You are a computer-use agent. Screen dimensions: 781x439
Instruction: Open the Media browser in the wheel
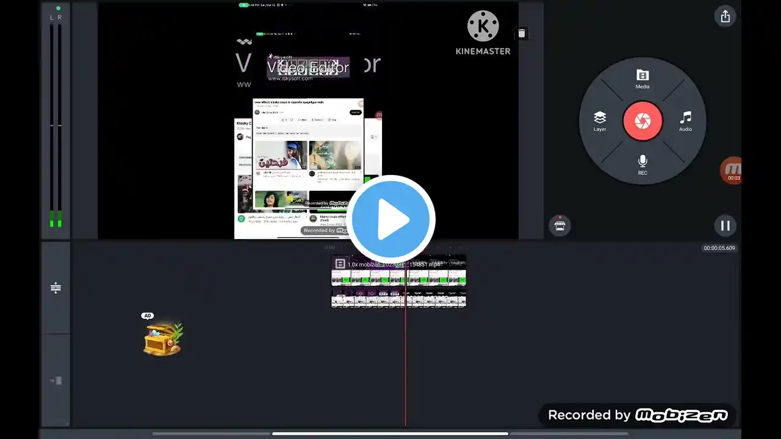point(642,79)
